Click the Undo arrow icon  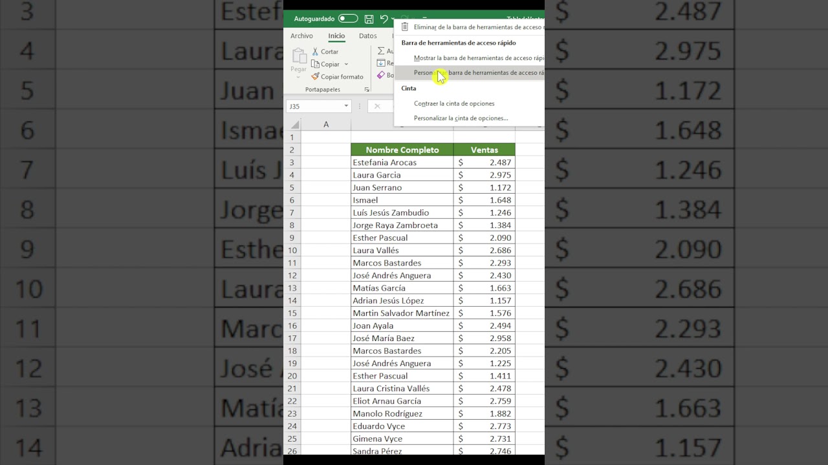(x=384, y=19)
